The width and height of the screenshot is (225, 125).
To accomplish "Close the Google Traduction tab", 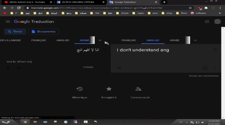I will click(156, 2).
